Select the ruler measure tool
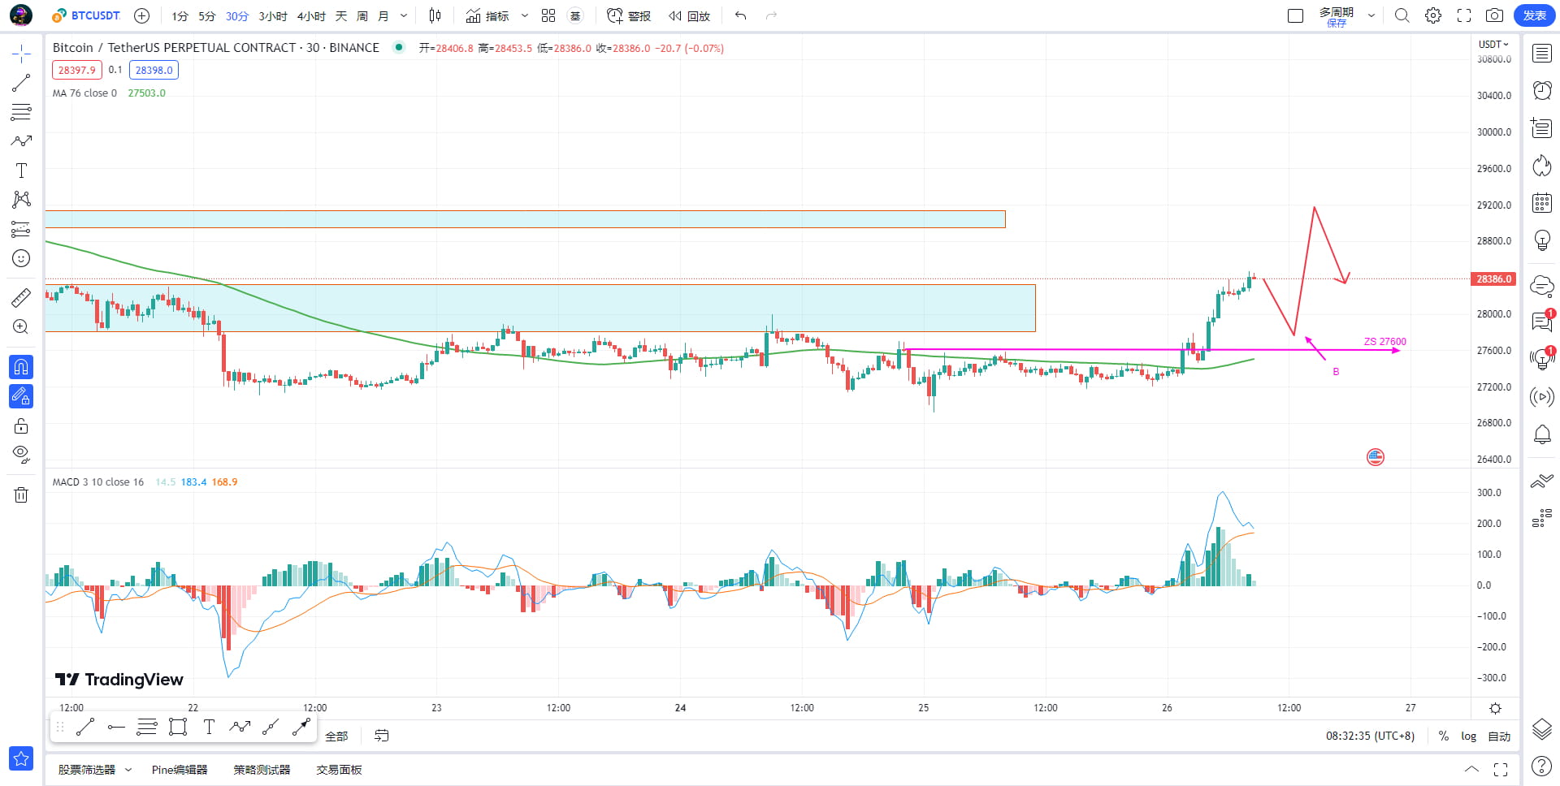The height and width of the screenshot is (786, 1560). (21, 298)
